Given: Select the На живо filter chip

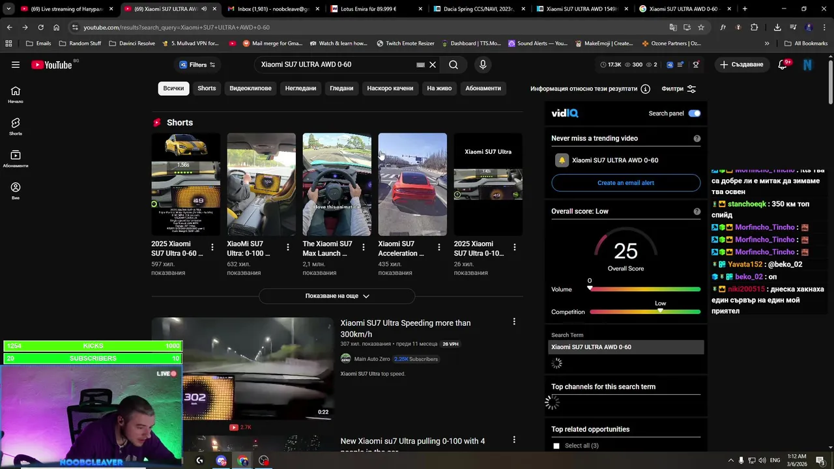Looking at the screenshot, I should pos(439,88).
